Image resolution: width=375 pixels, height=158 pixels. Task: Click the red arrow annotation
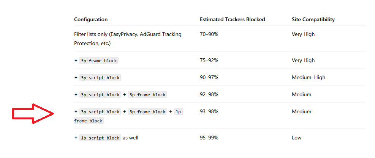tap(33, 114)
